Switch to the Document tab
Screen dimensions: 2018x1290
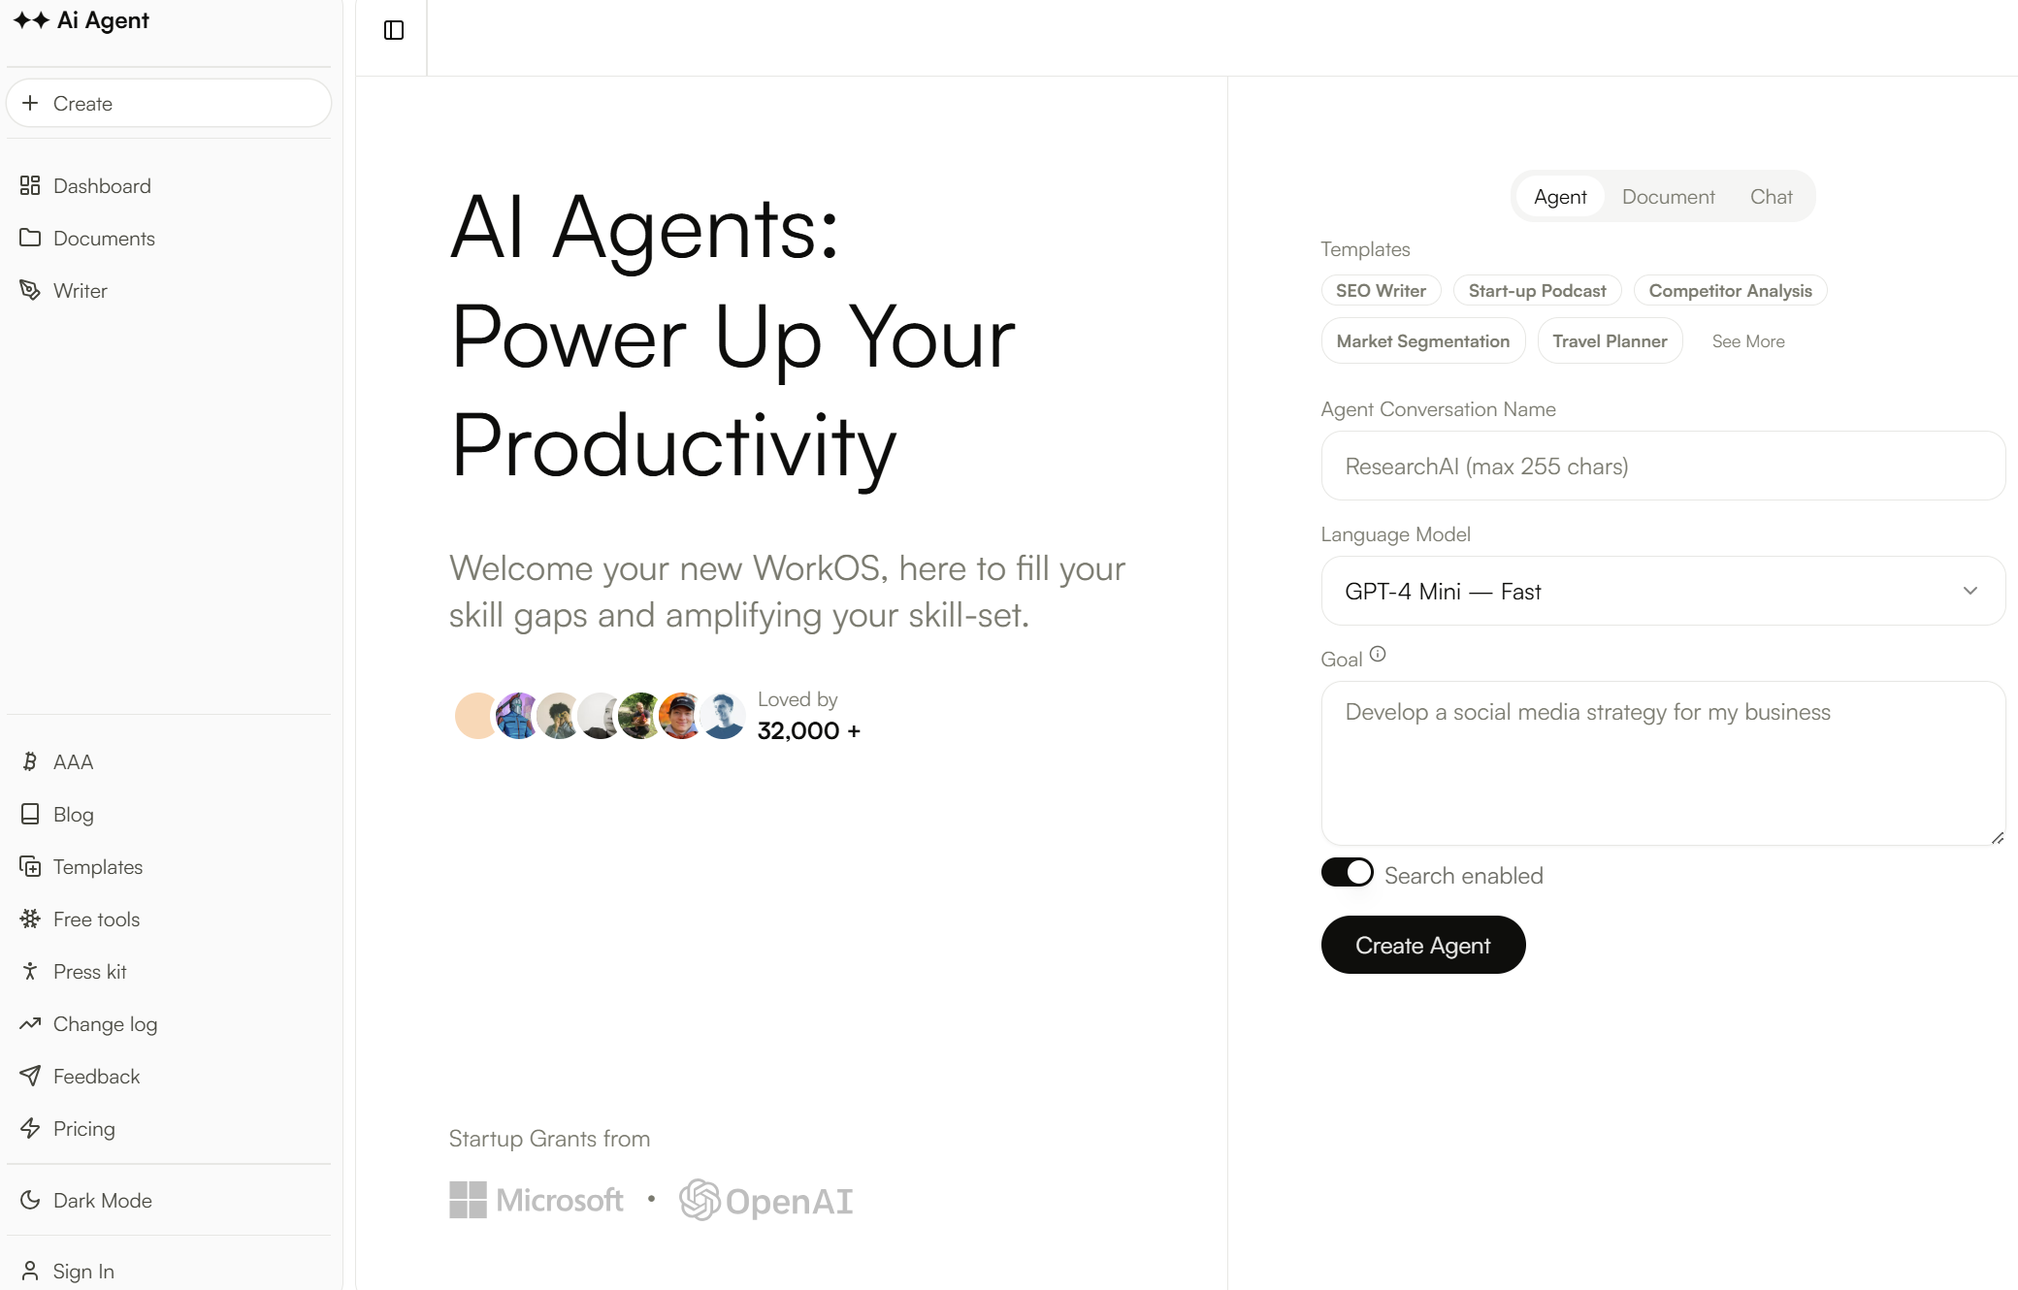click(x=1668, y=196)
